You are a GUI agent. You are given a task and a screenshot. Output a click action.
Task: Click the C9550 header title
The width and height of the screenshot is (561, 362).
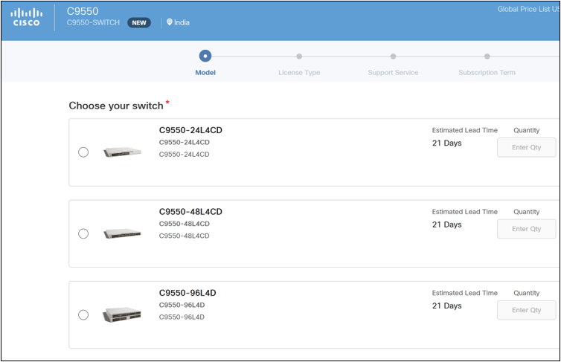(x=83, y=11)
